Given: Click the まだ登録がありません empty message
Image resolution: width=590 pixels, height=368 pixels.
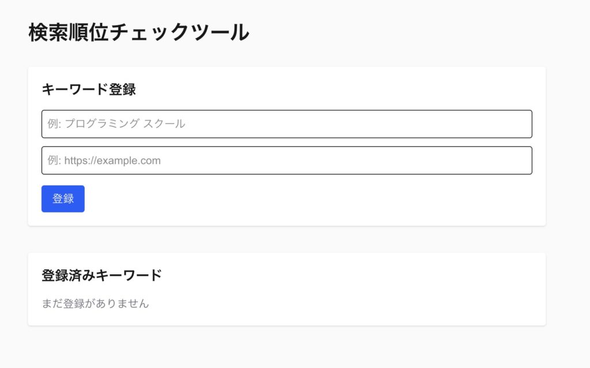Looking at the screenshot, I should click(95, 303).
